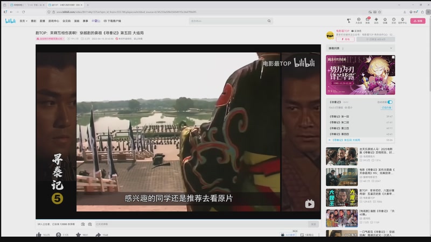
Task: Switch to the first browser tab
Action: 27,5
